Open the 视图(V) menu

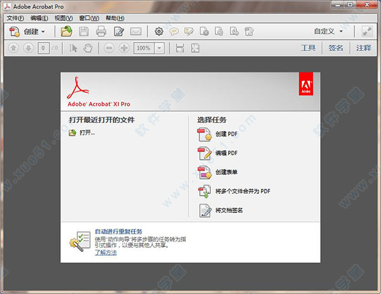tap(63, 18)
